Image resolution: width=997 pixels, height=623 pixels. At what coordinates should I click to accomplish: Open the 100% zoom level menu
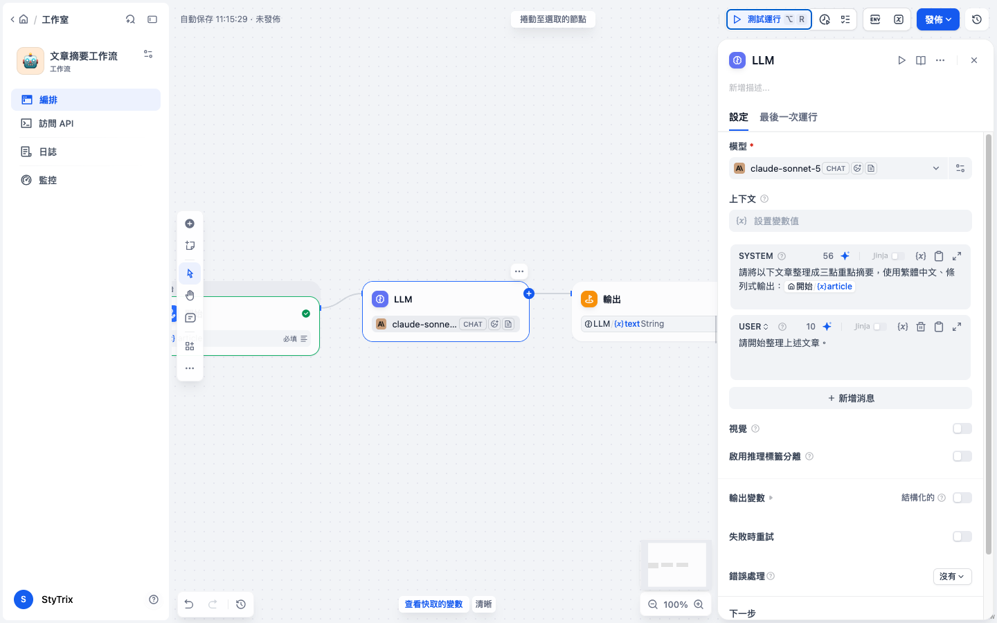(x=676, y=604)
